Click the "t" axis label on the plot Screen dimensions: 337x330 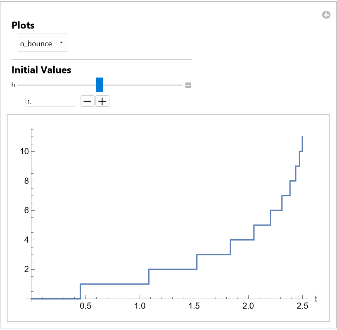coord(316,298)
